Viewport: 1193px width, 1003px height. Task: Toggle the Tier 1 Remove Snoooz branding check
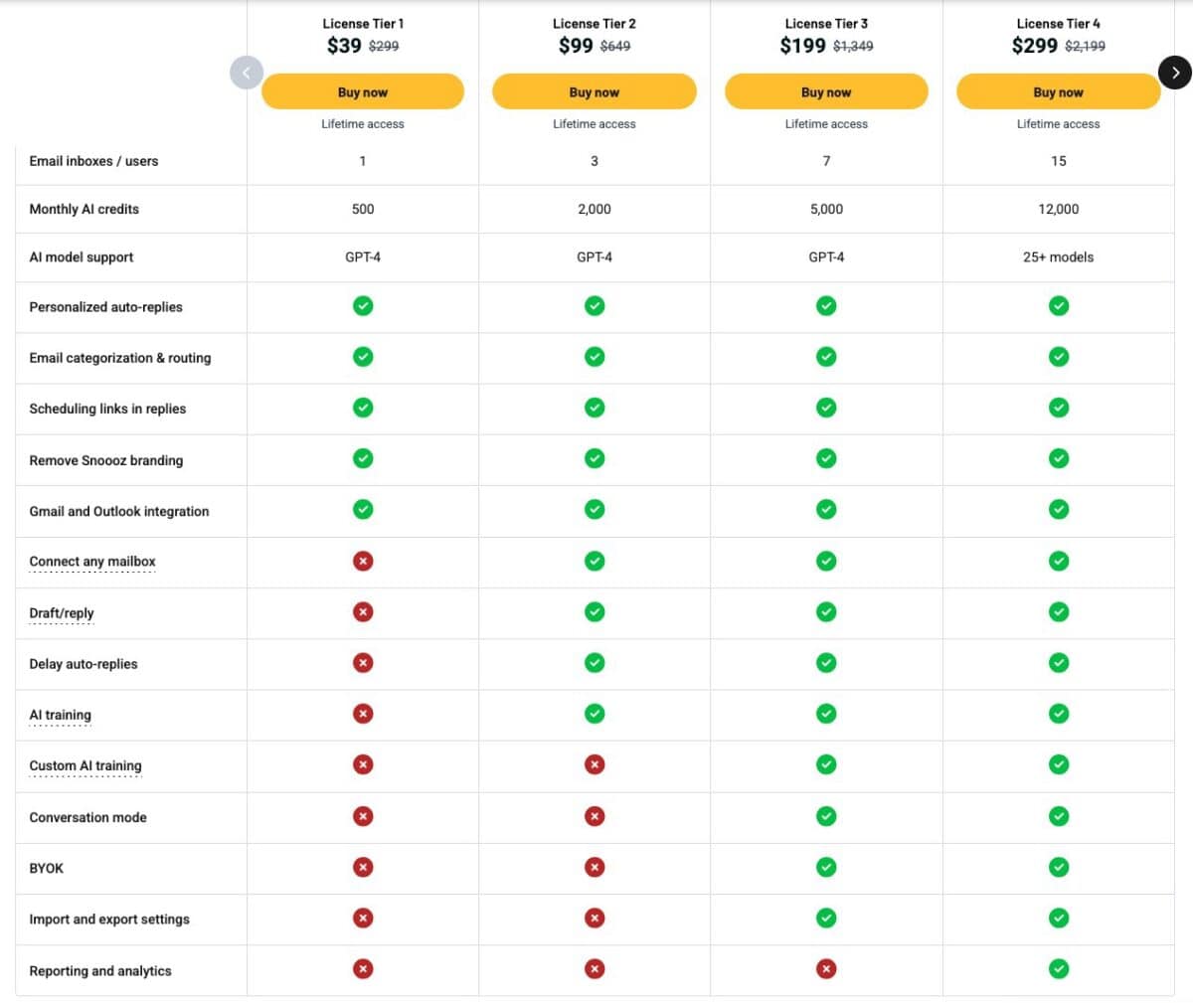363,458
